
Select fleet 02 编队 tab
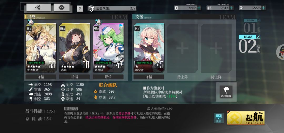tap(249, 44)
